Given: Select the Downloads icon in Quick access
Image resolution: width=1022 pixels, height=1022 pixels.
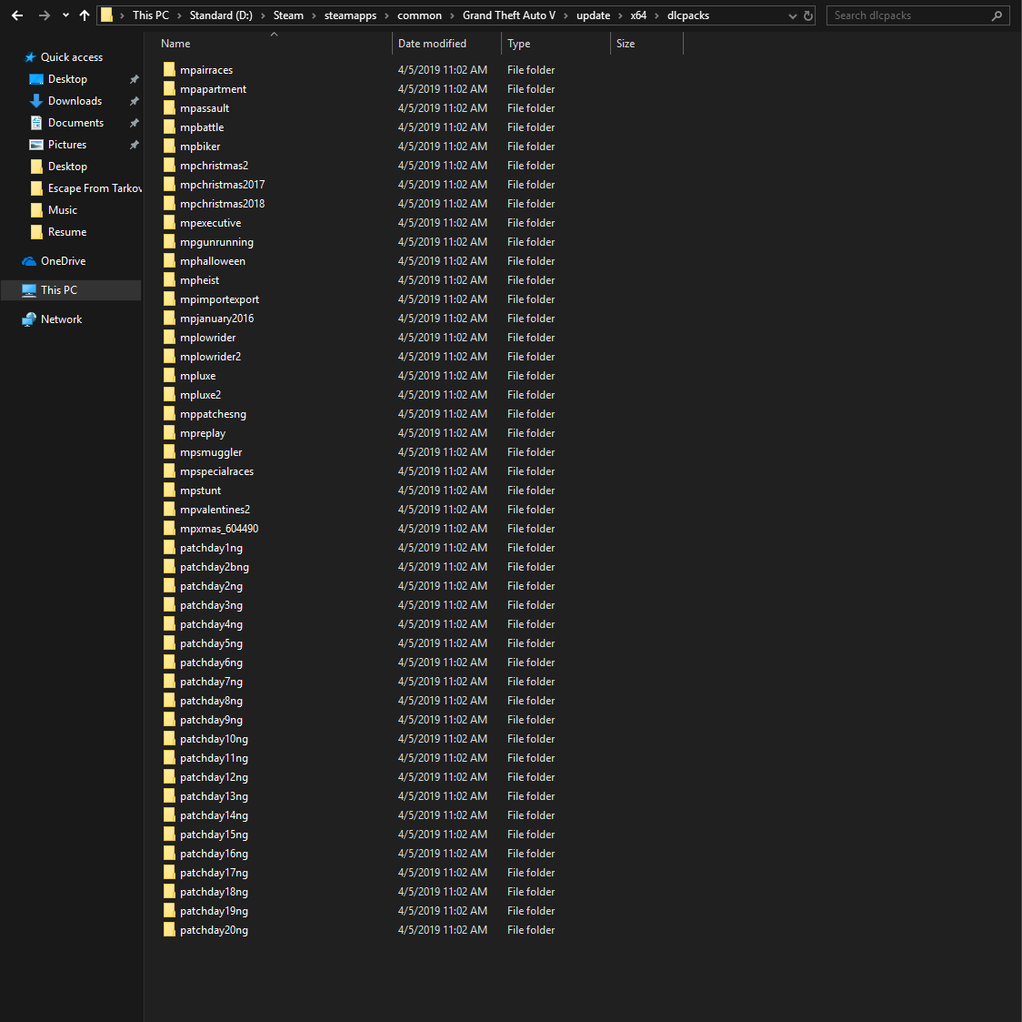Looking at the screenshot, I should point(36,101).
